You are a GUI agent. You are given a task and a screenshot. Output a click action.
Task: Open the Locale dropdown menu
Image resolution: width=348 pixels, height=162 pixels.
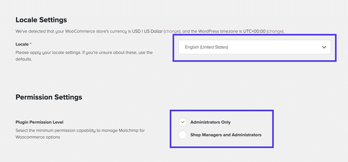(254, 47)
